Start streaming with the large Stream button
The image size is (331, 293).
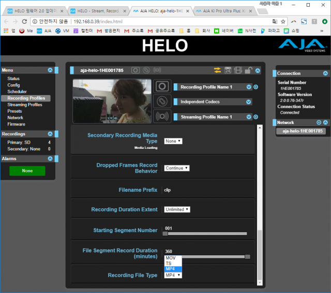click(x=162, y=116)
